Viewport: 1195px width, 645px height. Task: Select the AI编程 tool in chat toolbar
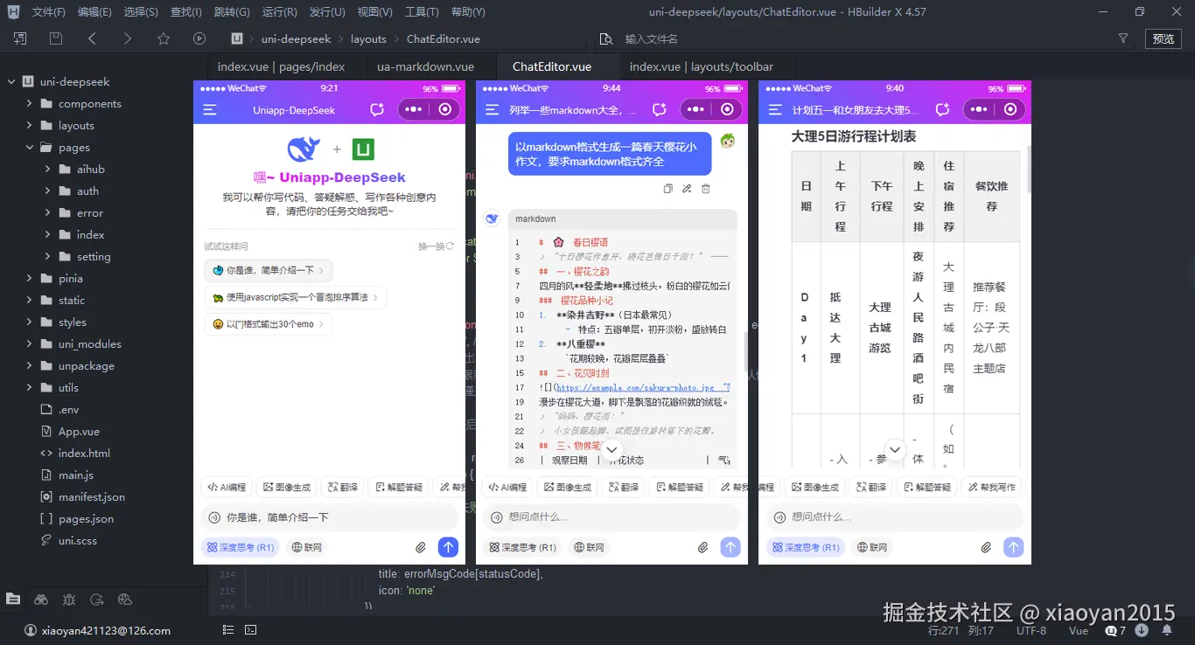click(226, 486)
